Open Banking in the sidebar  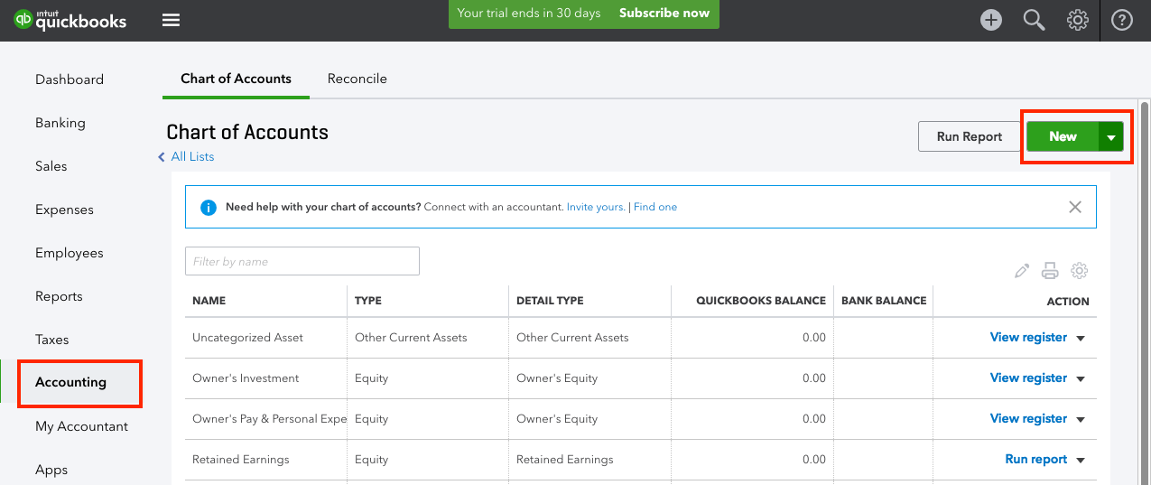(x=60, y=123)
